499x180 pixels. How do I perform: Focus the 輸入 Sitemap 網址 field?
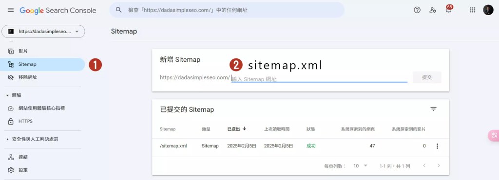(319, 79)
